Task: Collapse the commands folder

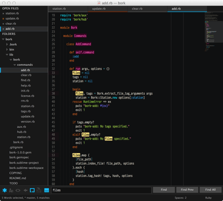Action: point(15,65)
